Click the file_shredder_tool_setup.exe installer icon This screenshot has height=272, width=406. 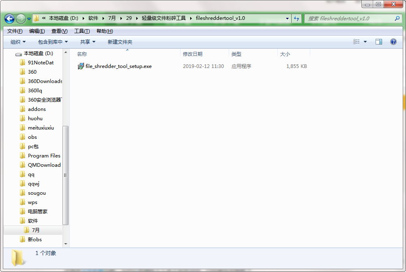tap(81, 66)
